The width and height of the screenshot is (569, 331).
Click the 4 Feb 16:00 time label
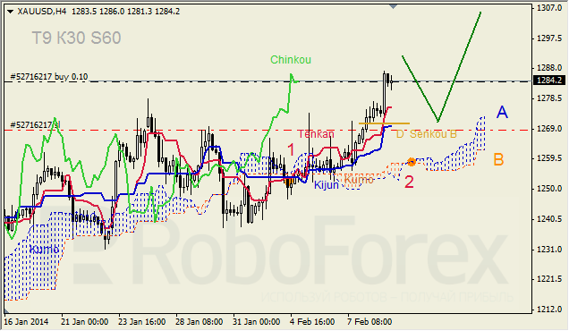click(312, 322)
